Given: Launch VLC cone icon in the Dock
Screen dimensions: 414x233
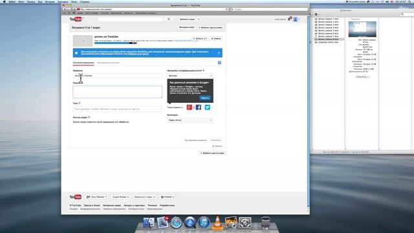Looking at the screenshot, I should tap(217, 223).
